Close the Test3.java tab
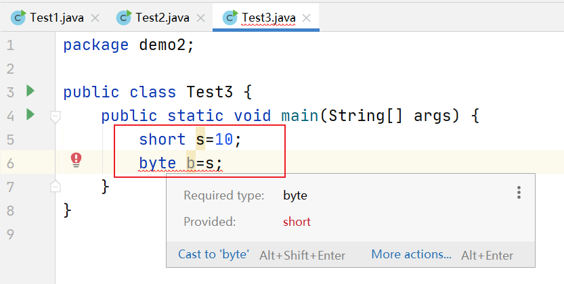564x284 pixels. coord(307,18)
